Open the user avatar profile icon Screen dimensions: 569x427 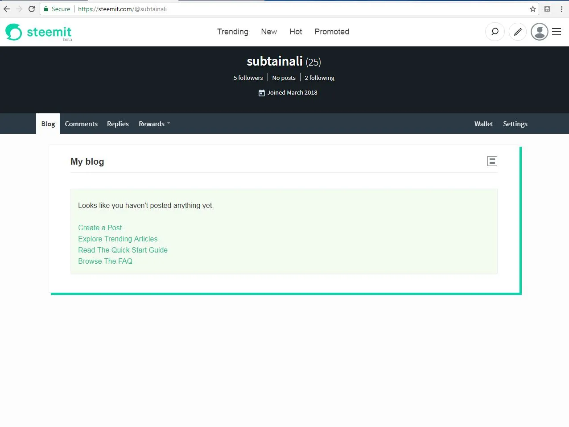(540, 32)
